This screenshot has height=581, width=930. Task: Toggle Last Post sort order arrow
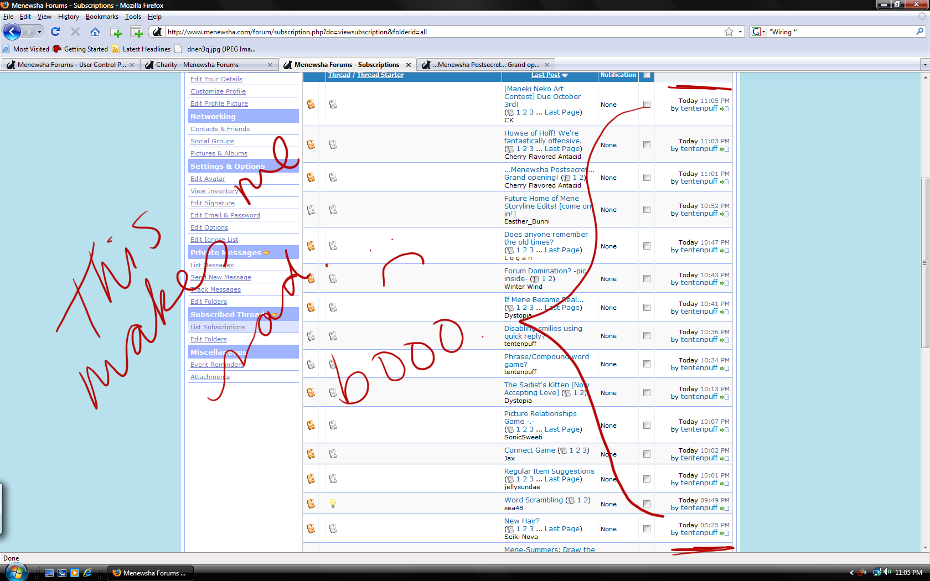point(565,75)
